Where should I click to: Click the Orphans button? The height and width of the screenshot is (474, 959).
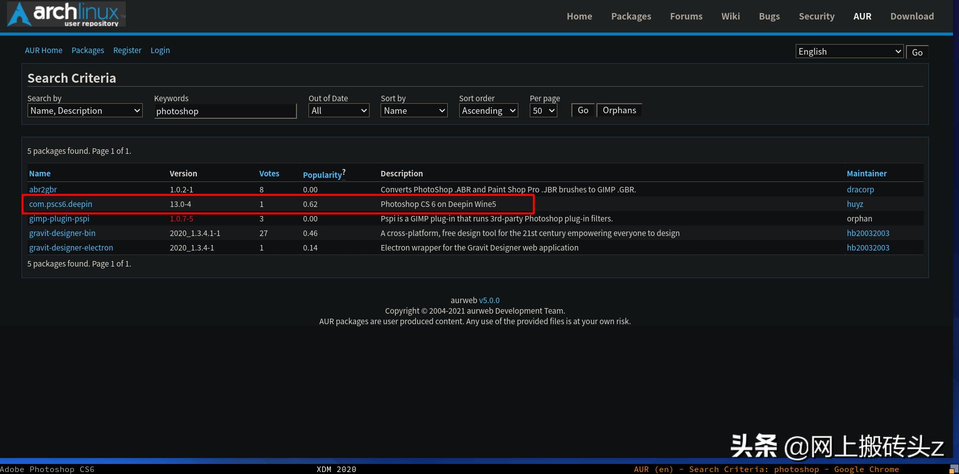click(619, 110)
